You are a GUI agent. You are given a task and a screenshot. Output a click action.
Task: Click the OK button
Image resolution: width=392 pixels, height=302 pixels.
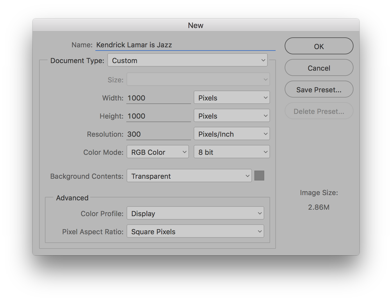[x=319, y=46]
